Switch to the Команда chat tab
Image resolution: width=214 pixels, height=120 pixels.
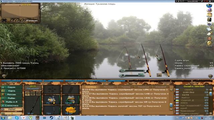143,87
